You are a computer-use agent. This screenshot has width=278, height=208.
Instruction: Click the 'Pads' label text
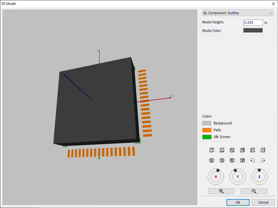click(x=217, y=130)
